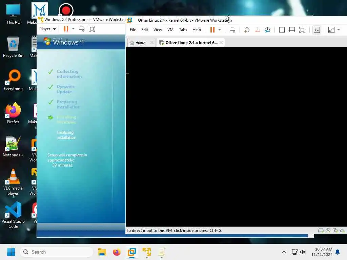Open the Notepad++ desktop shortcut
This screenshot has height=260, width=347.
pos(13,147)
